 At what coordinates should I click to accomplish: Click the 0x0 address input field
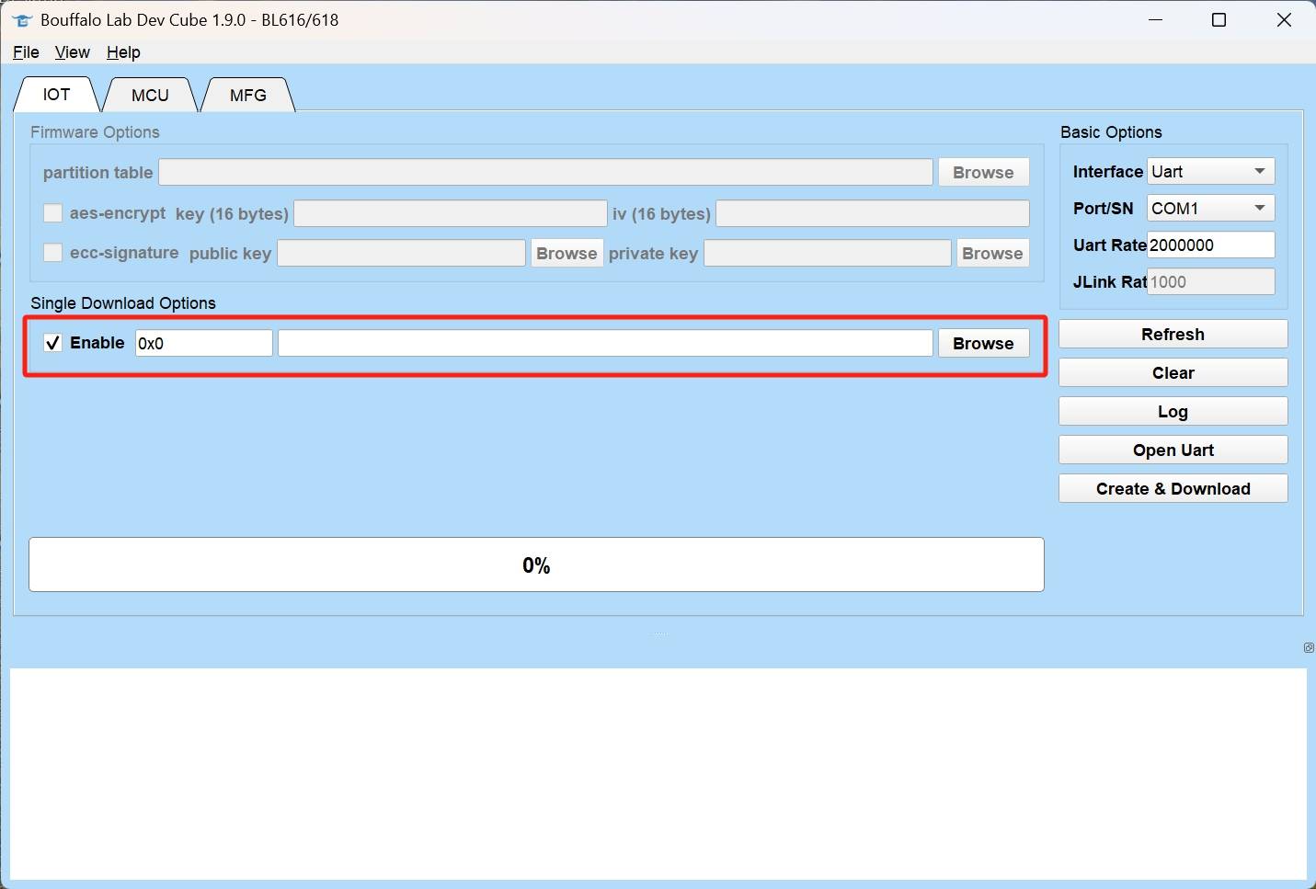click(204, 344)
